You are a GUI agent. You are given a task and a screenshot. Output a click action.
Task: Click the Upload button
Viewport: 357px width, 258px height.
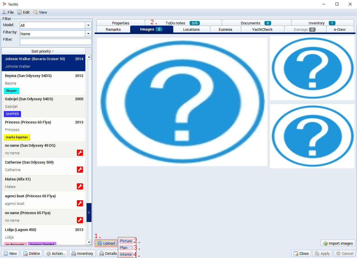(x=106, y=243)
